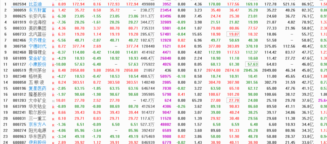Click the 美的集团 name cell

[38, 28]
